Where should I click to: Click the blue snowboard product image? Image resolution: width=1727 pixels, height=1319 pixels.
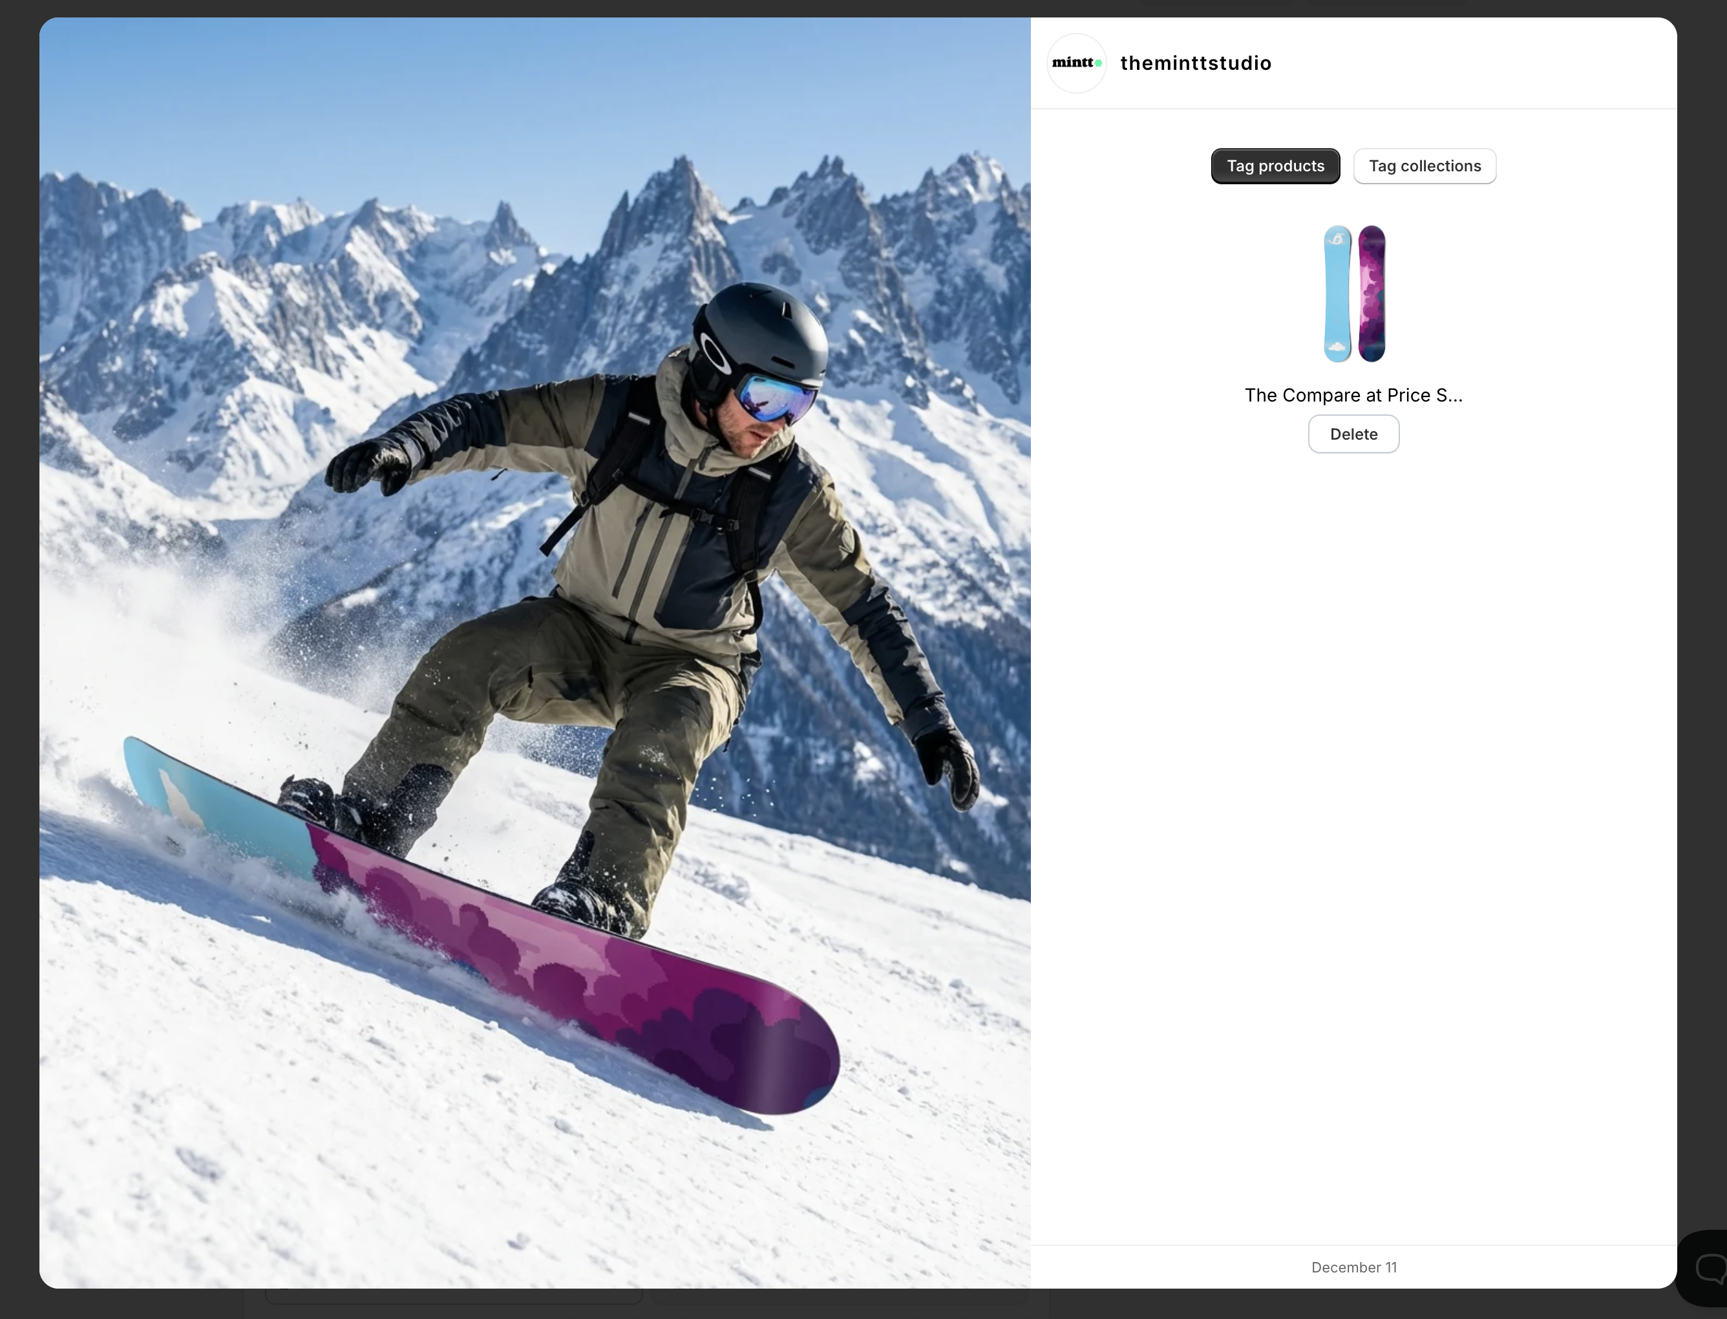[1337, 294]
